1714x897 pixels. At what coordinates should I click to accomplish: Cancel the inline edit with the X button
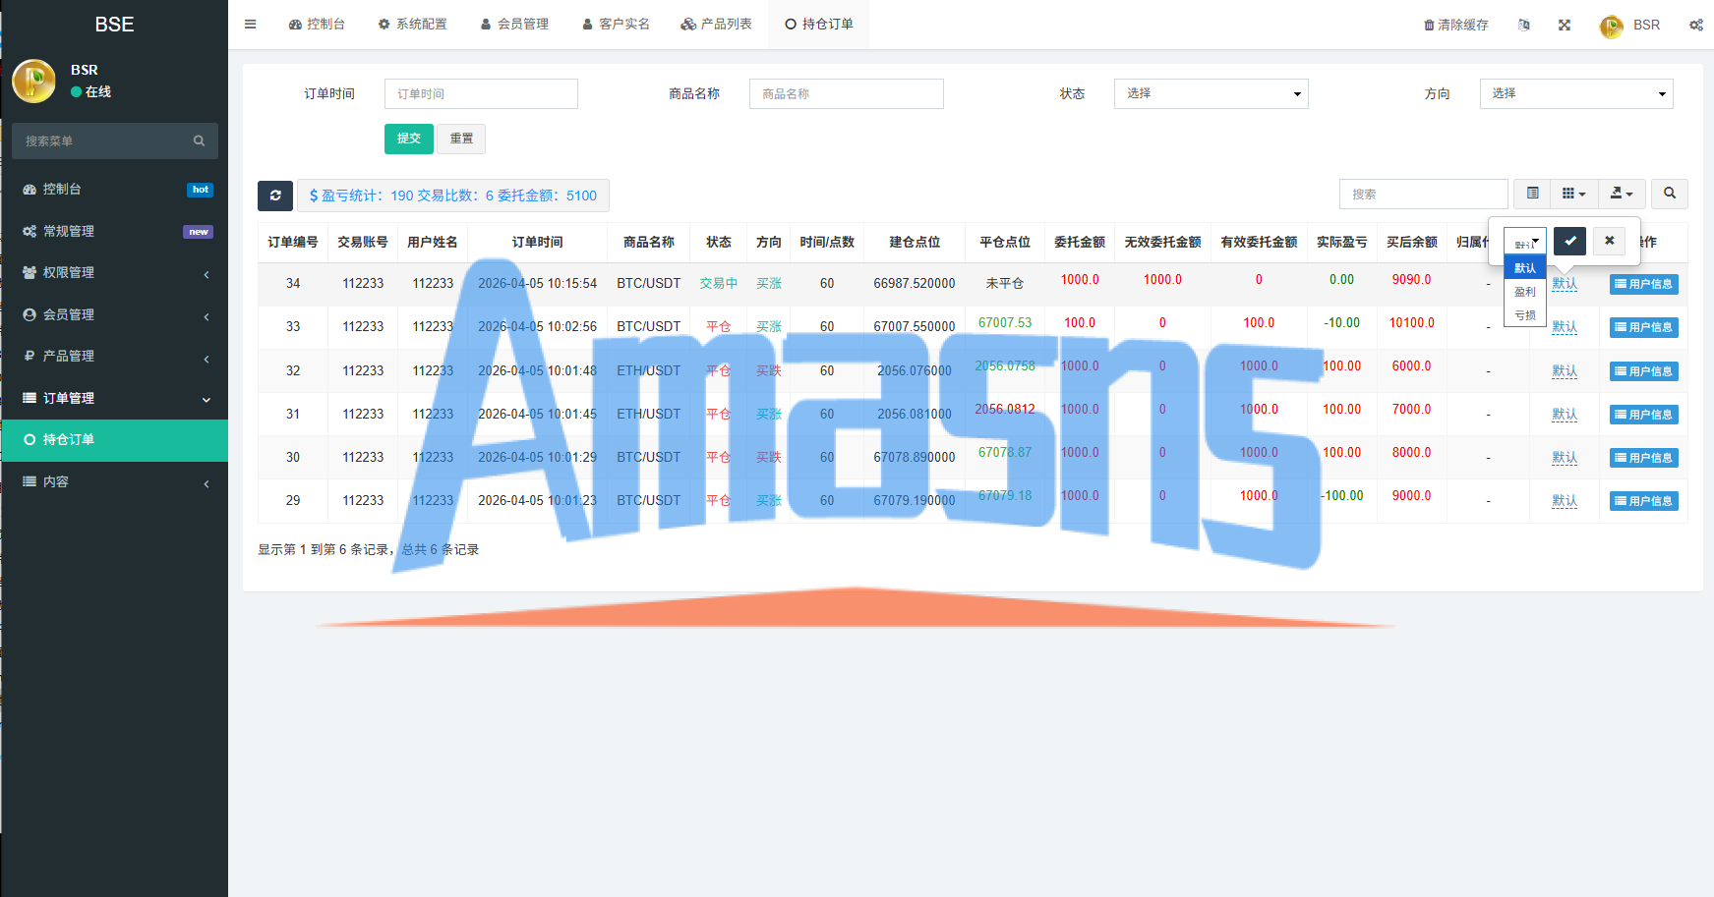click(1610, 241)
